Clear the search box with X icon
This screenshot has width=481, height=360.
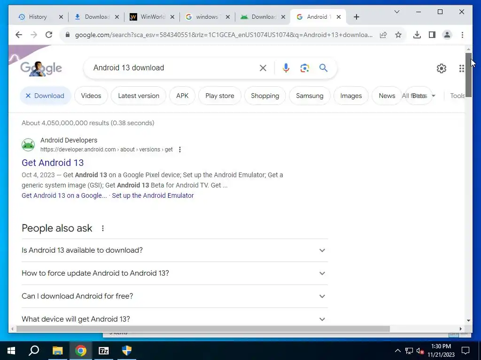pyautogui.click(x=263, y=68)
